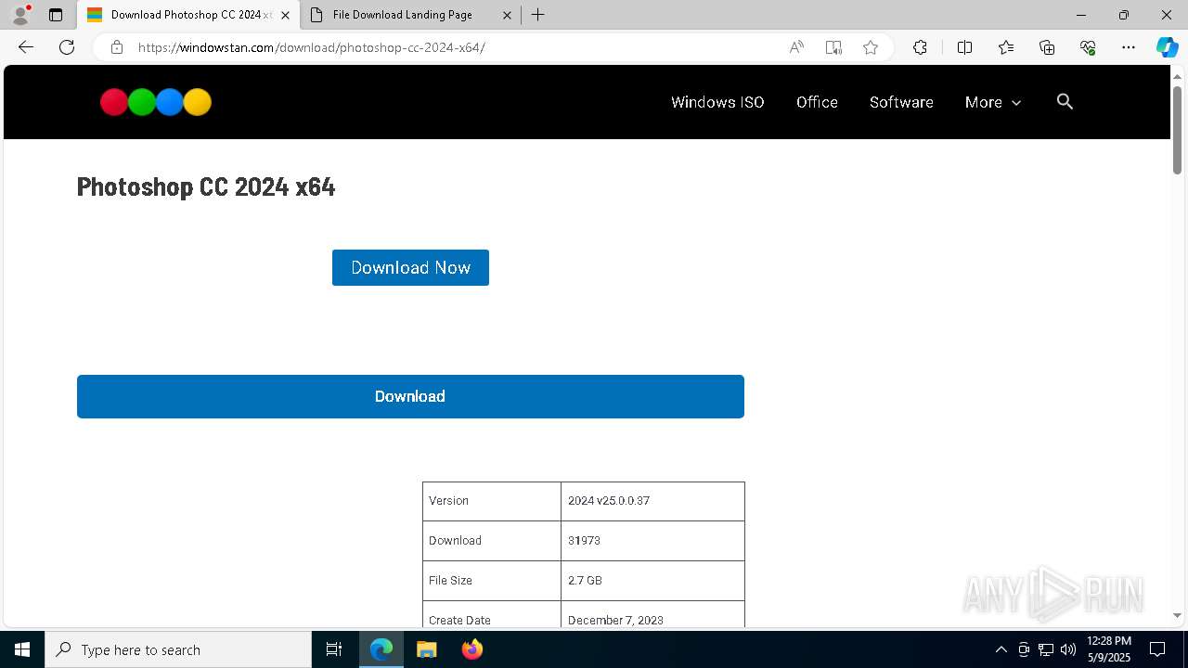
Task: Launch Firefox from the taskbar
Action: tap(471, 649)
